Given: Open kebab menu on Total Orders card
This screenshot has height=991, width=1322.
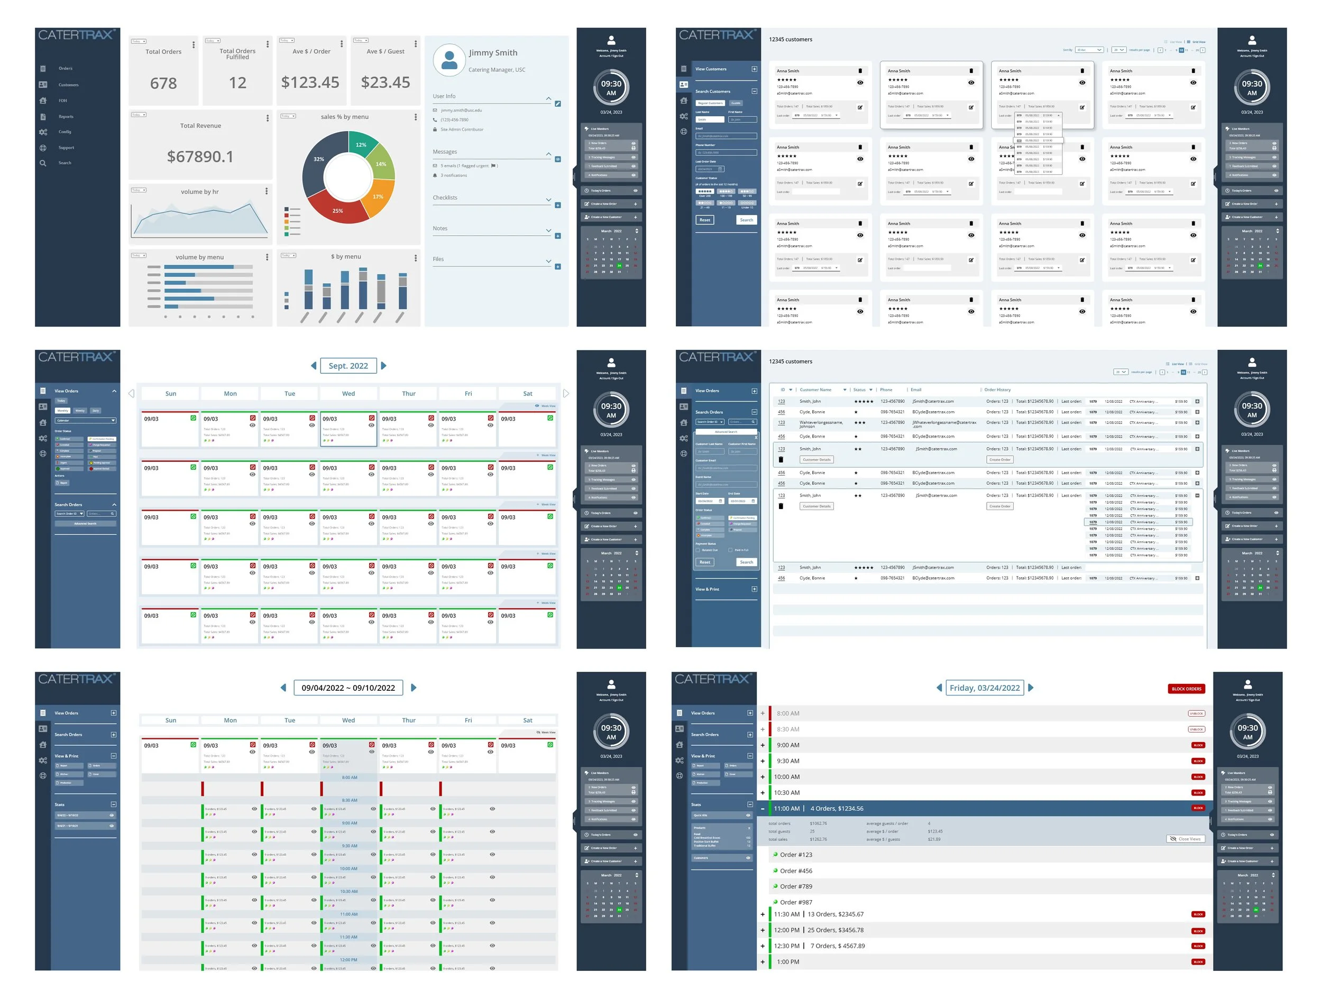Looking at the screenshot, I should pos(194,45).
